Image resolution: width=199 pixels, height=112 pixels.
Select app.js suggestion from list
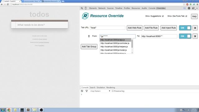coord(115,40)
